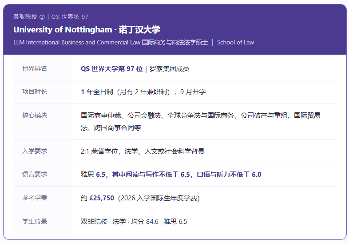Image resolution: width=349 pixels, height=243 pixels.
Task: Click the '£25,750' tuition amount
Action: (102, 198)
